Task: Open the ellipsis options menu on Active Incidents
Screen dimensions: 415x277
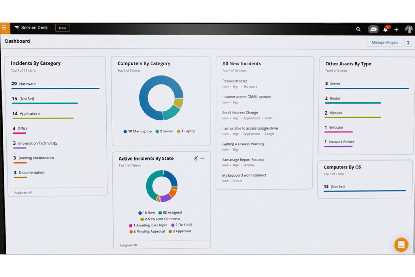Action: [202, 158]
